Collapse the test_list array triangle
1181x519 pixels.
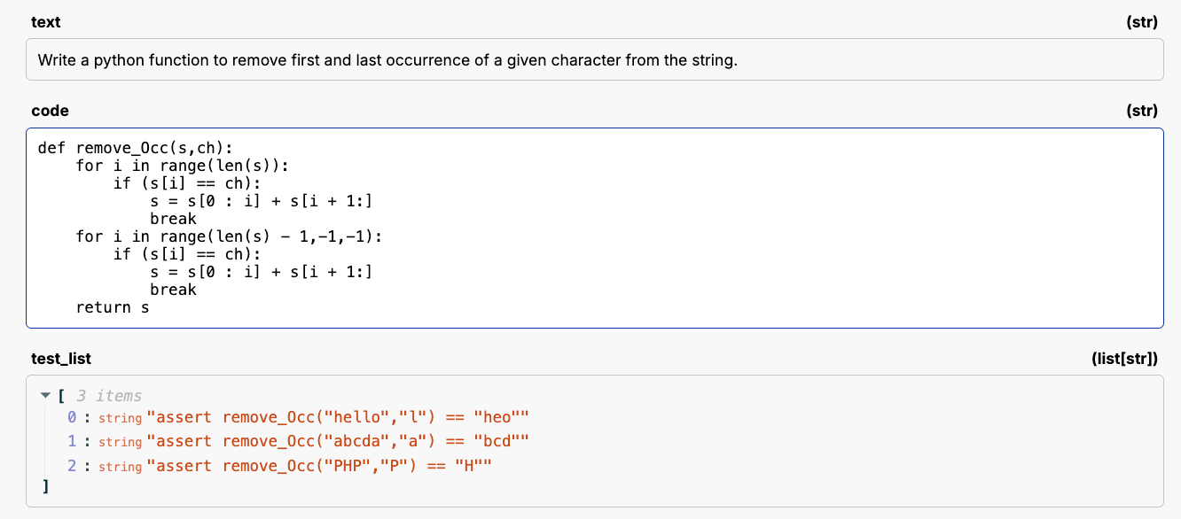coord(46,395)
